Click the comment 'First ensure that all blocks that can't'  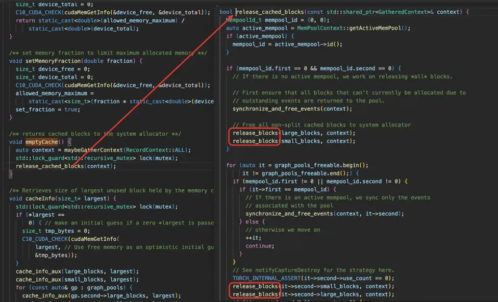coord(349,93)
